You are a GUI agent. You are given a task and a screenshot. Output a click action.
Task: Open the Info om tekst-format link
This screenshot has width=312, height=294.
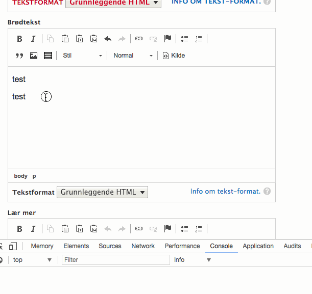tap(225, 192)
